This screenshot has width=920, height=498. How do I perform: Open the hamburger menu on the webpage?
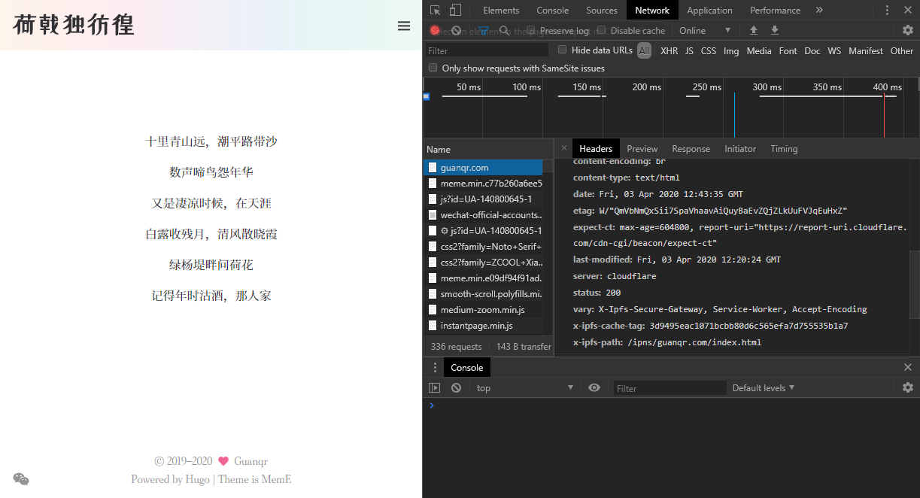(404, 26)
